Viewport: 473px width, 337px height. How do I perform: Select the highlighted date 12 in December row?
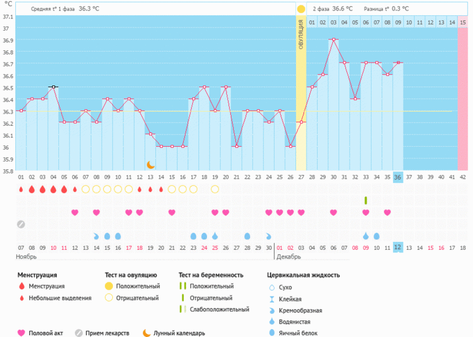click(398, 247)
